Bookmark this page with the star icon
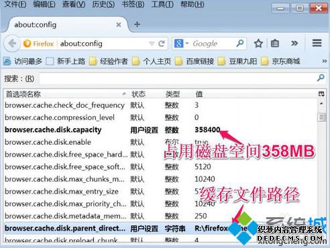 (x=258, y=44)
